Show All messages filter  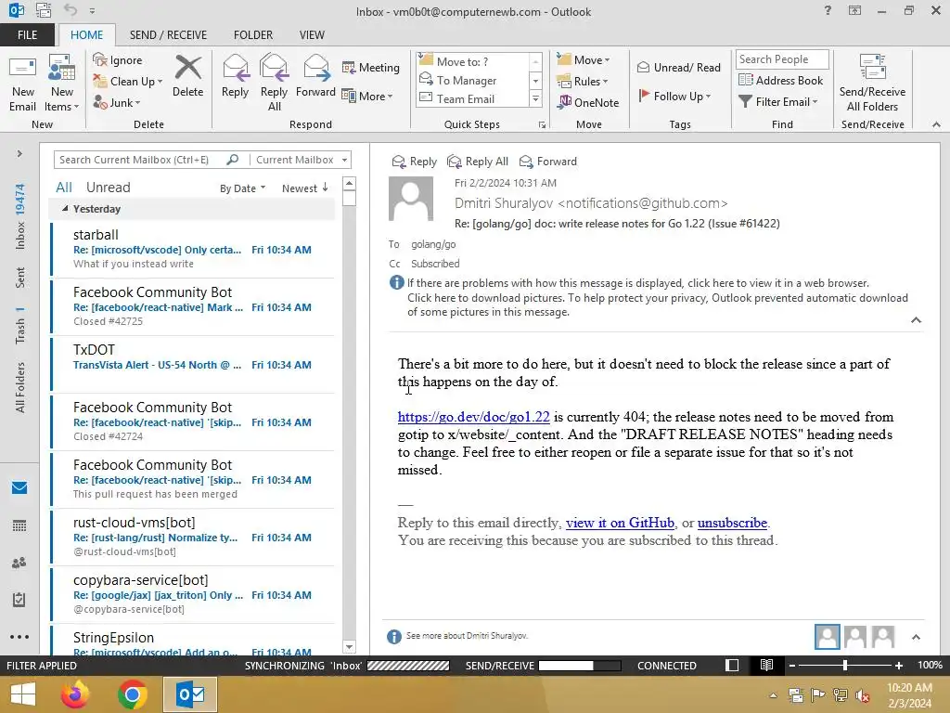pyautogui.click(x=64, y=188)
